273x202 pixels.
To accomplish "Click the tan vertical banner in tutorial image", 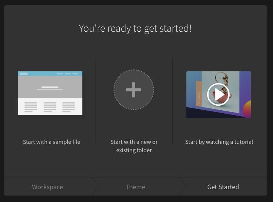I will coord(199,93).
